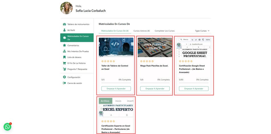Start learning Certificación Google Sheet Profesional
Viewport: 271px width, 134px height.
pos(194,89)
